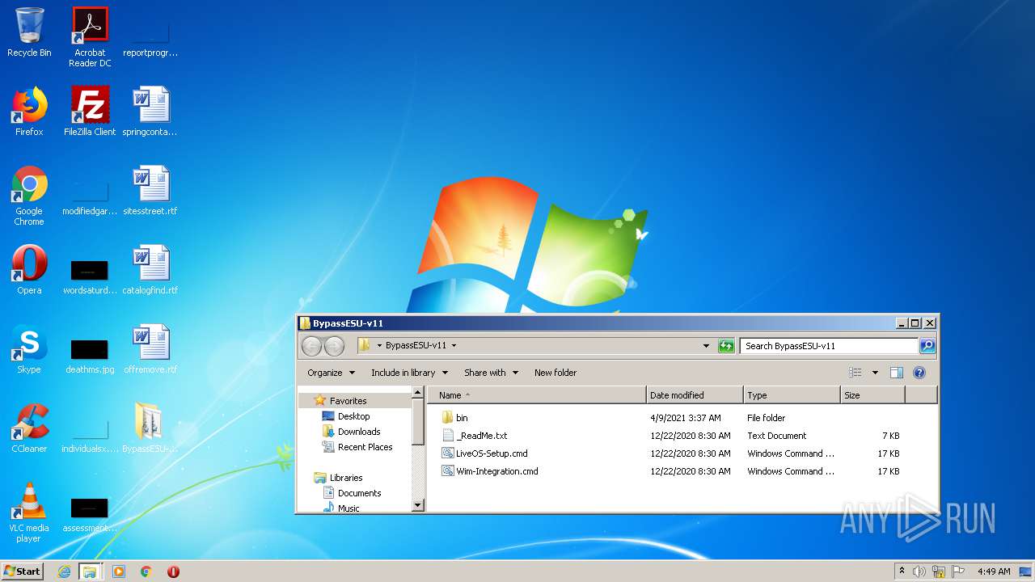Sort by Name column header
This screenshot has height=582, width=1035.
(x=537, y=395)
